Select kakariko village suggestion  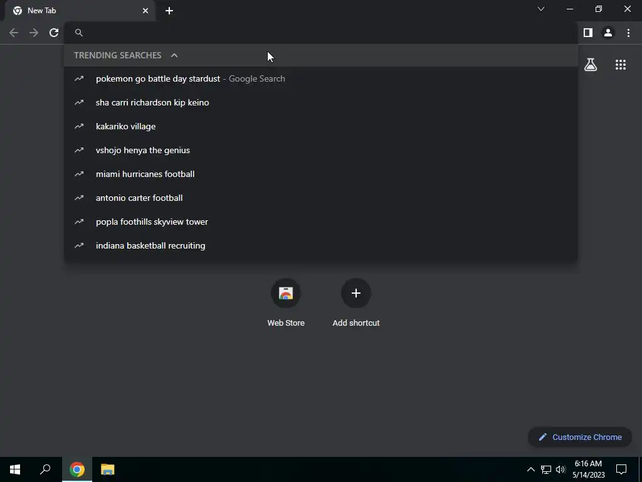pyautogui.click(x=321, y=126)
